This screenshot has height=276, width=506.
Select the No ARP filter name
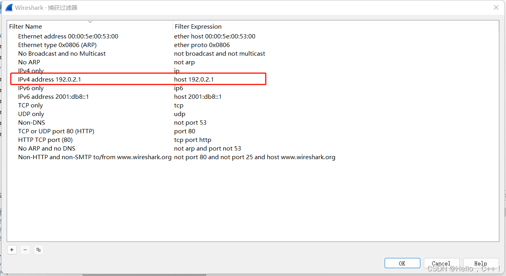click(29, 62)
